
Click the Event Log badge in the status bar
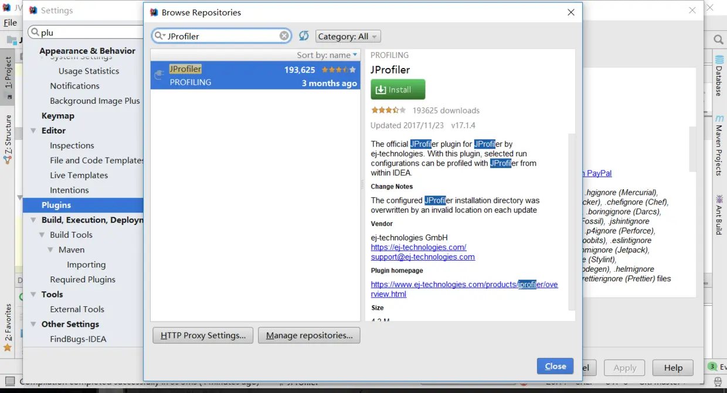(712, 367)
